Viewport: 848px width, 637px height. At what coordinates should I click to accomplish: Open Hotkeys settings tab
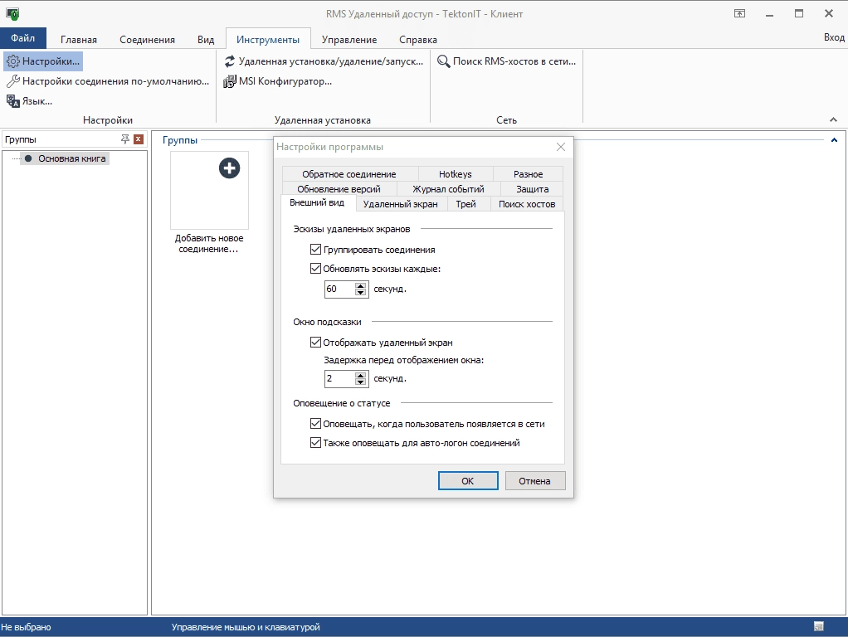coord(456,174)
